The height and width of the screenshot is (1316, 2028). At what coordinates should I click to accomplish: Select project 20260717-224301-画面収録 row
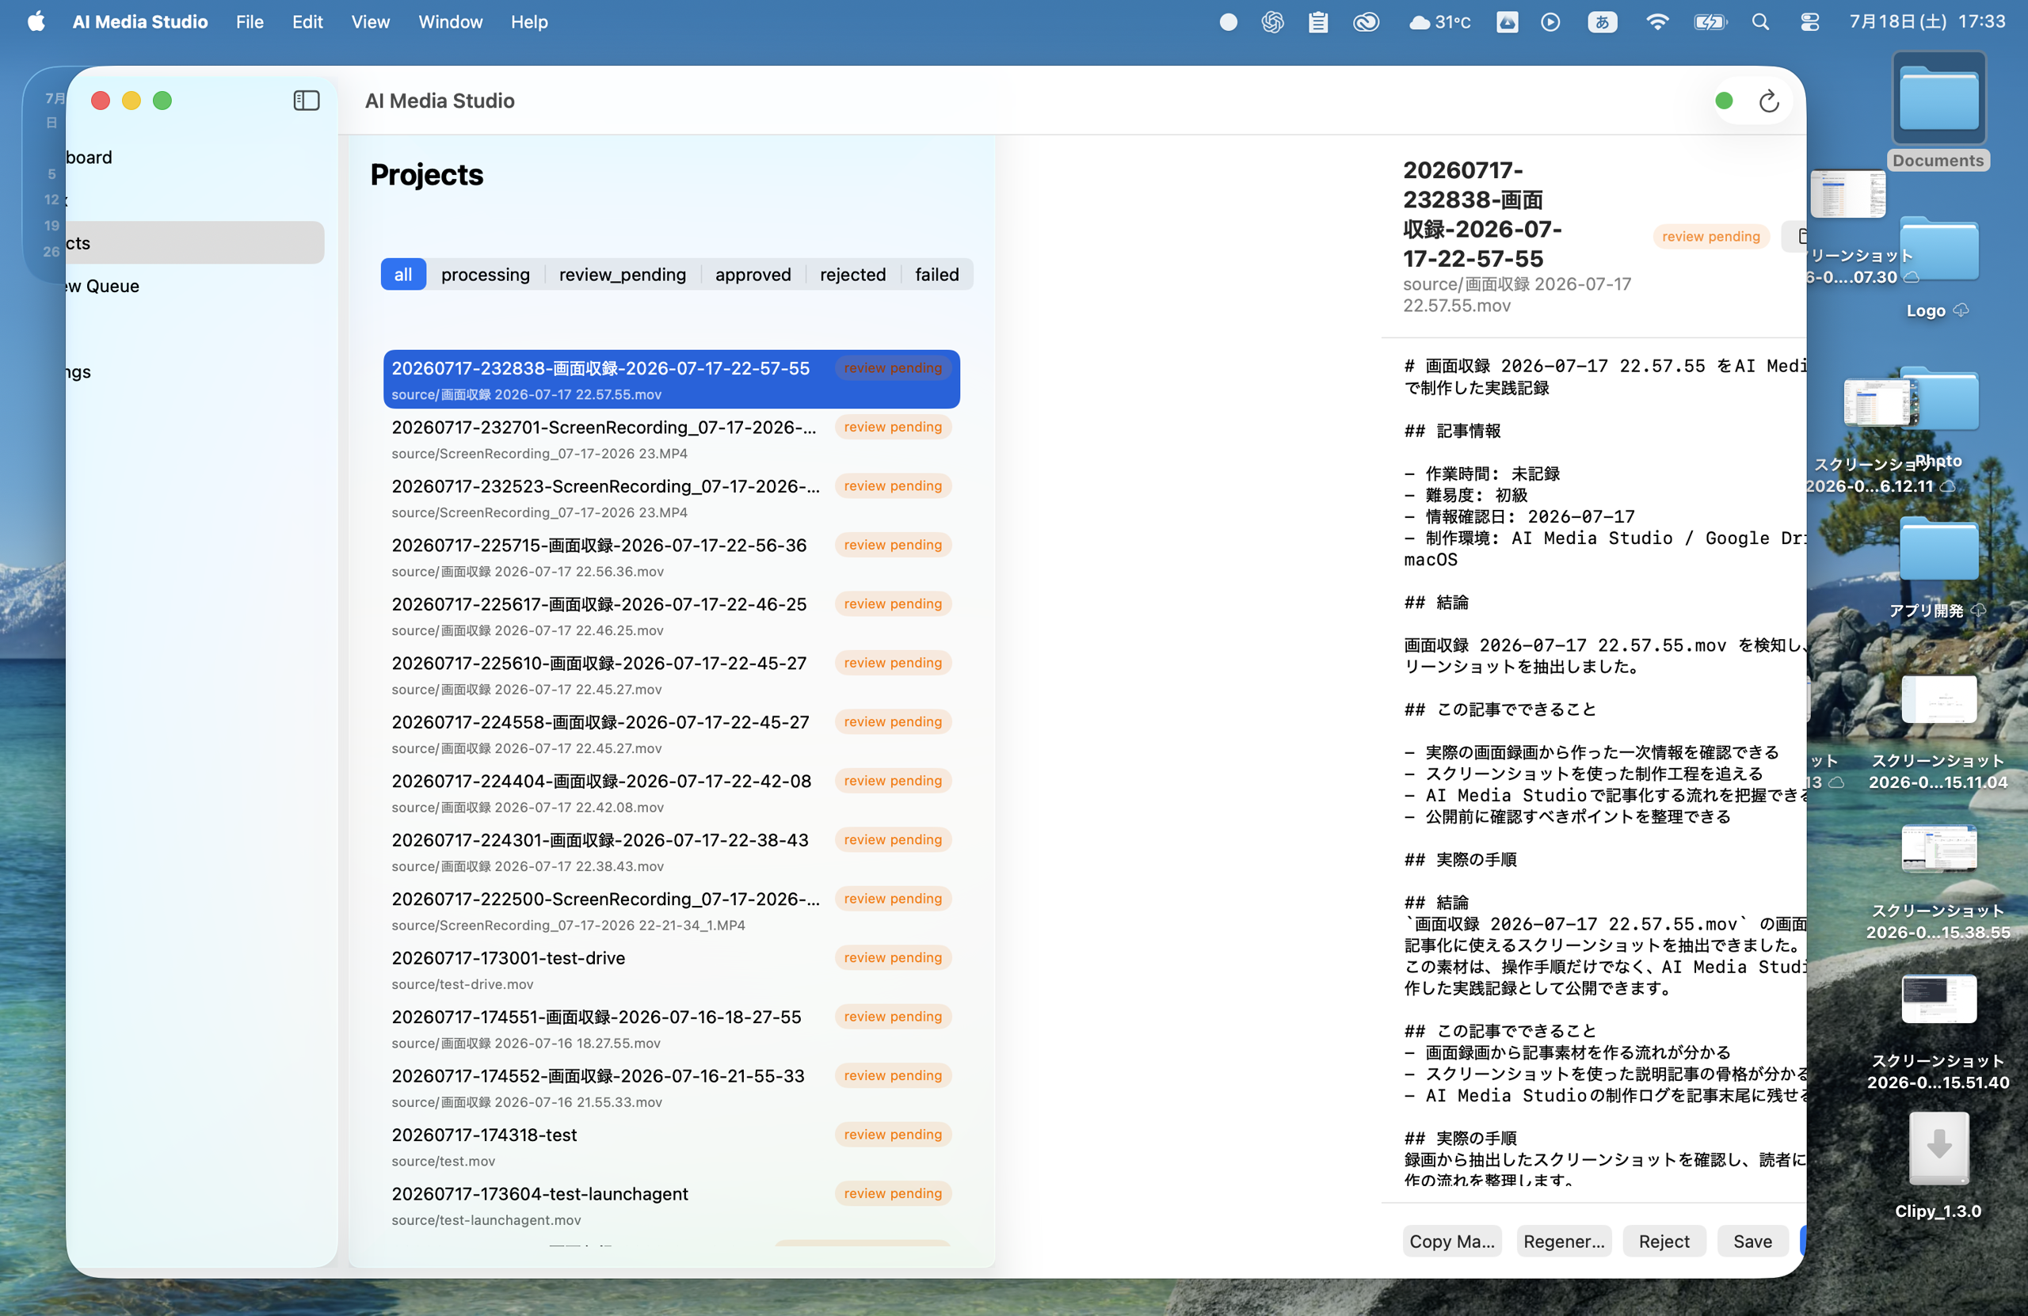pyautogui.click(x=672, y=851)
